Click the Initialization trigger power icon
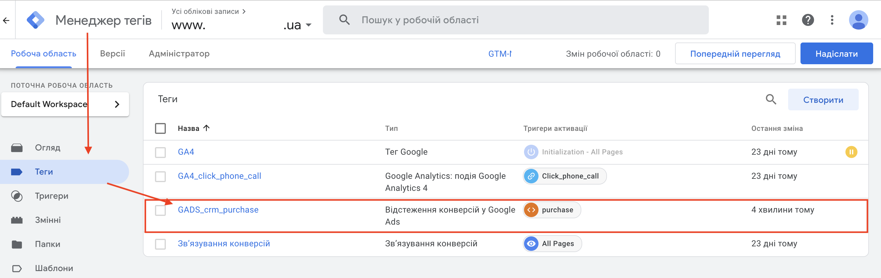Image resolution: width=881 pixels, height=278 pixels. tap(531, 152)
